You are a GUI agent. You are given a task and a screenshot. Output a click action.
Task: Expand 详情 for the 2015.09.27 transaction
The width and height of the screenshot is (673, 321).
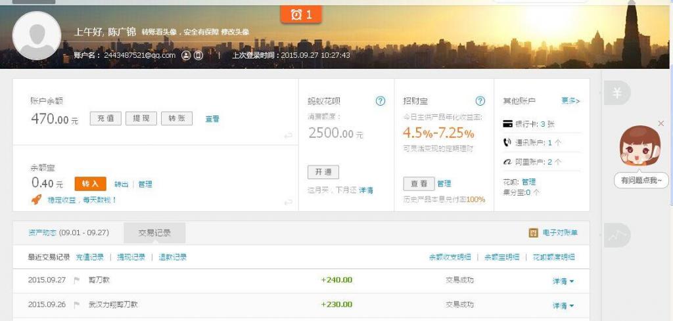click(x=563, y=281)
